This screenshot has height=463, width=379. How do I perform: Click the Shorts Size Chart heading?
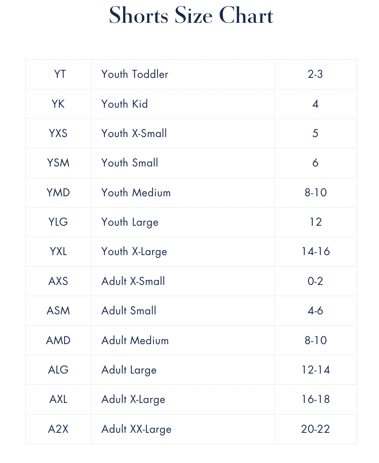191,16
